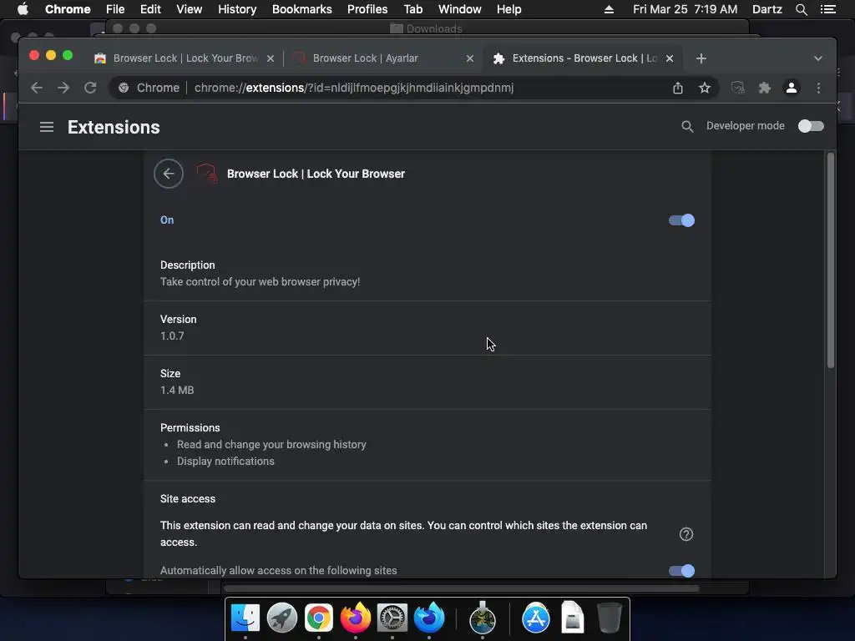
Task: Open the Window menu
Action: [460, 9]
